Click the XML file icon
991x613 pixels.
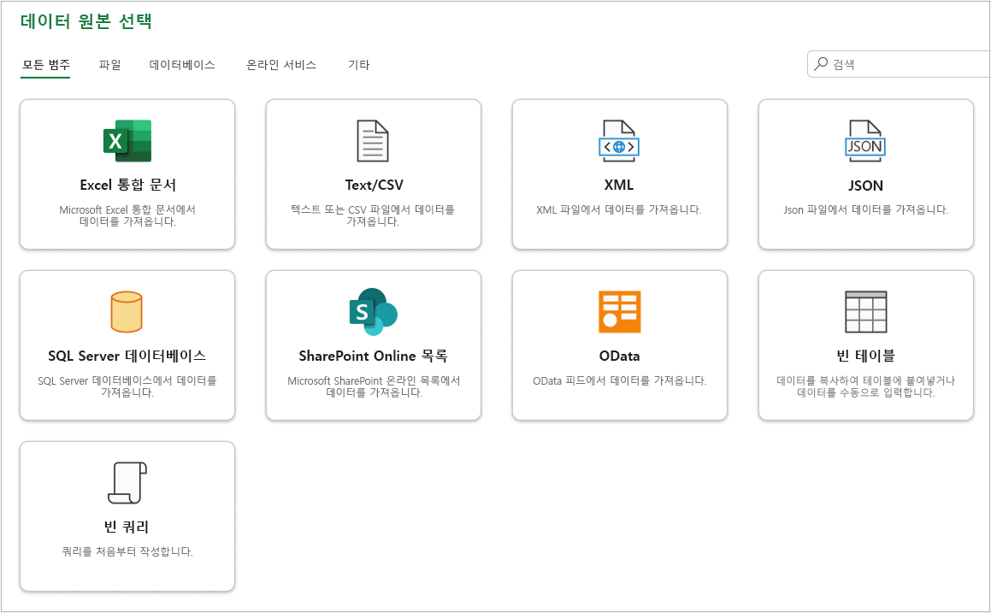coord(619,141)
